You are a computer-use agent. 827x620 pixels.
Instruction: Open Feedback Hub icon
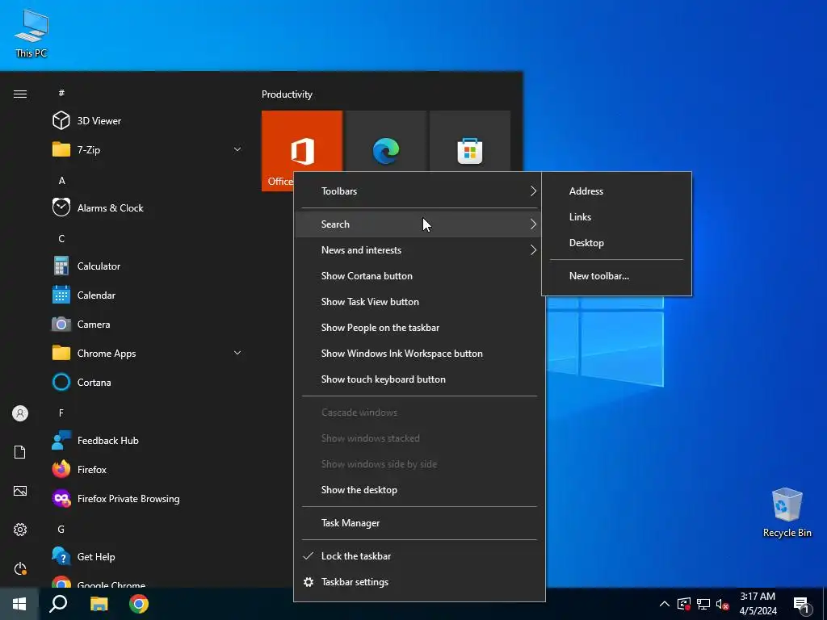(x=61, y=440)
